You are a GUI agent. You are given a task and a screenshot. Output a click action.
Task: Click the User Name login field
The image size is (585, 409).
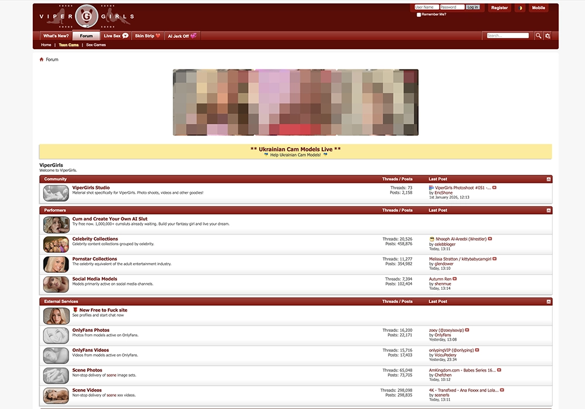pos(427,7)
